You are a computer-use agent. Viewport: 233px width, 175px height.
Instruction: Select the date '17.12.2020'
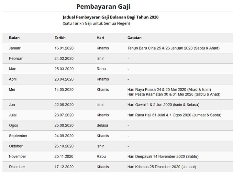tap(64, 167)
